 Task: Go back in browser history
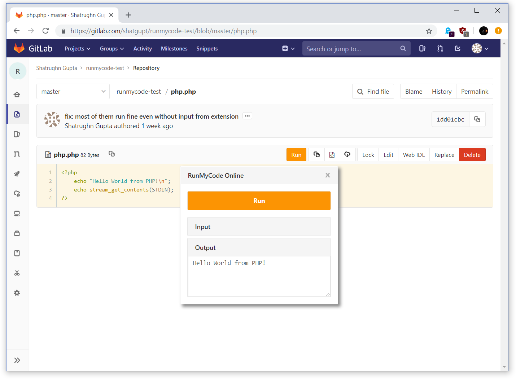pos(17,31)
